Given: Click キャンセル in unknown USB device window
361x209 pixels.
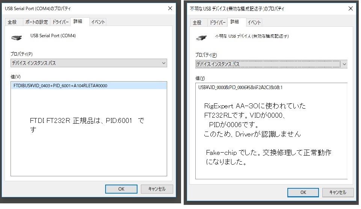Looking at the screenshot, I should [338, 192].
